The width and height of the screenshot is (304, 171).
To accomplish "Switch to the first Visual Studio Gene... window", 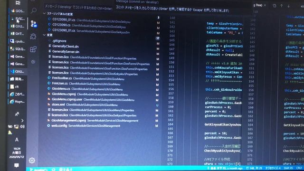I will pyautogui.click(x=18, y=57).
